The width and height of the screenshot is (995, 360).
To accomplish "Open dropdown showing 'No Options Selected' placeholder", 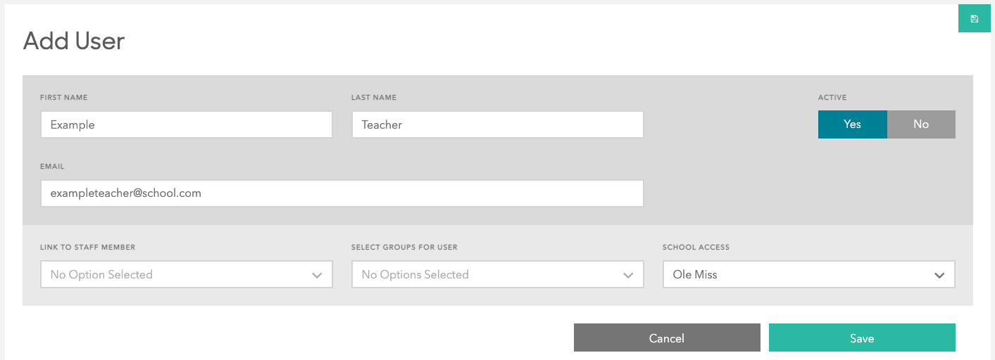I will (x=487, y=275).
